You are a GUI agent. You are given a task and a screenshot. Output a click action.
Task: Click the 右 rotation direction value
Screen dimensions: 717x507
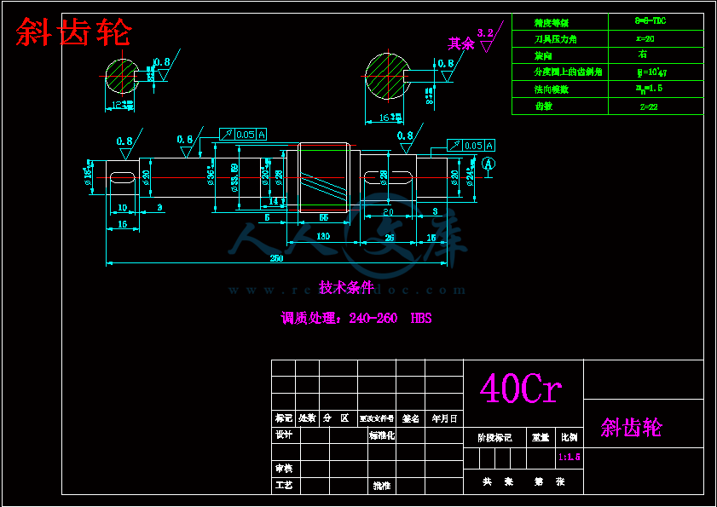643,55
